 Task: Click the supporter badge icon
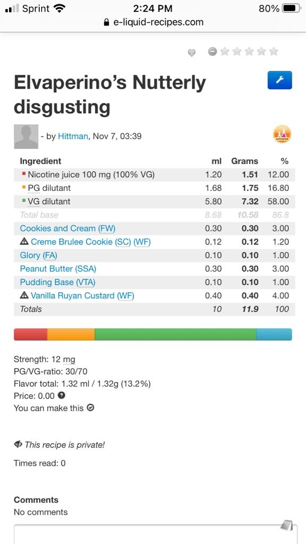tap(282, 134)
